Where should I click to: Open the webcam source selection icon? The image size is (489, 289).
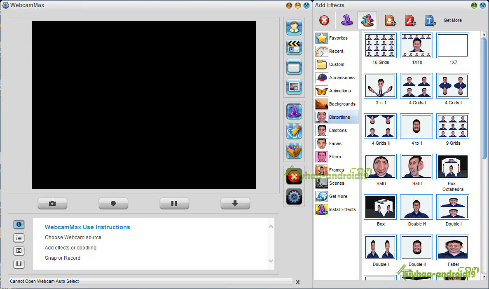[294, 28]
